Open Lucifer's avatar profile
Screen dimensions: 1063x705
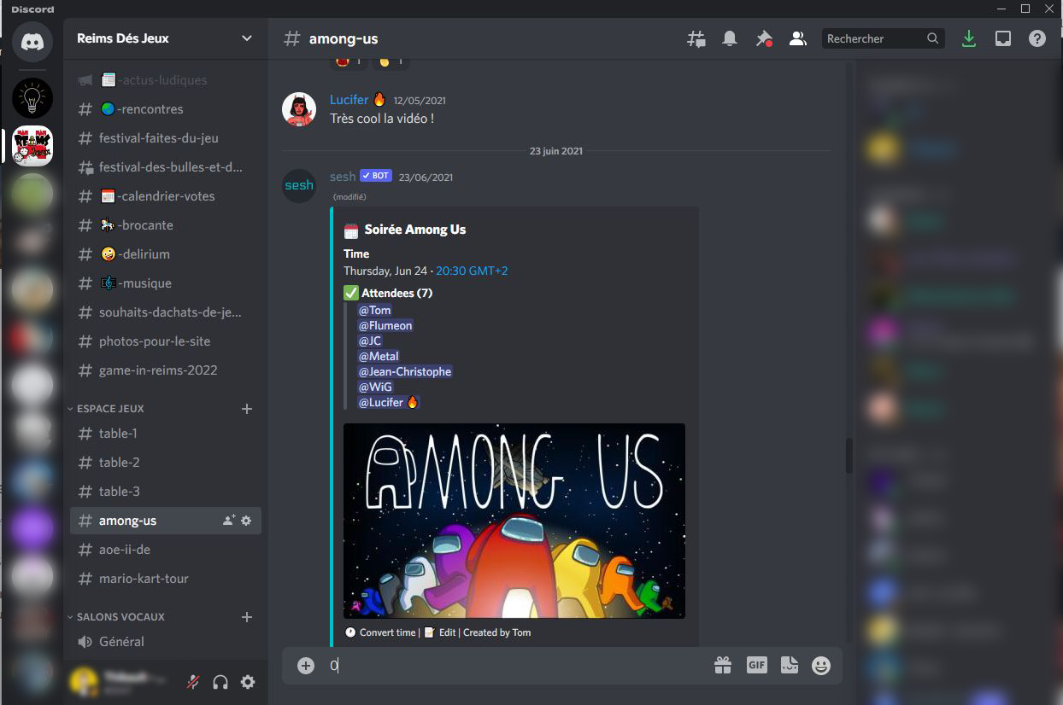pyautogui.click(x=299, y=109)
